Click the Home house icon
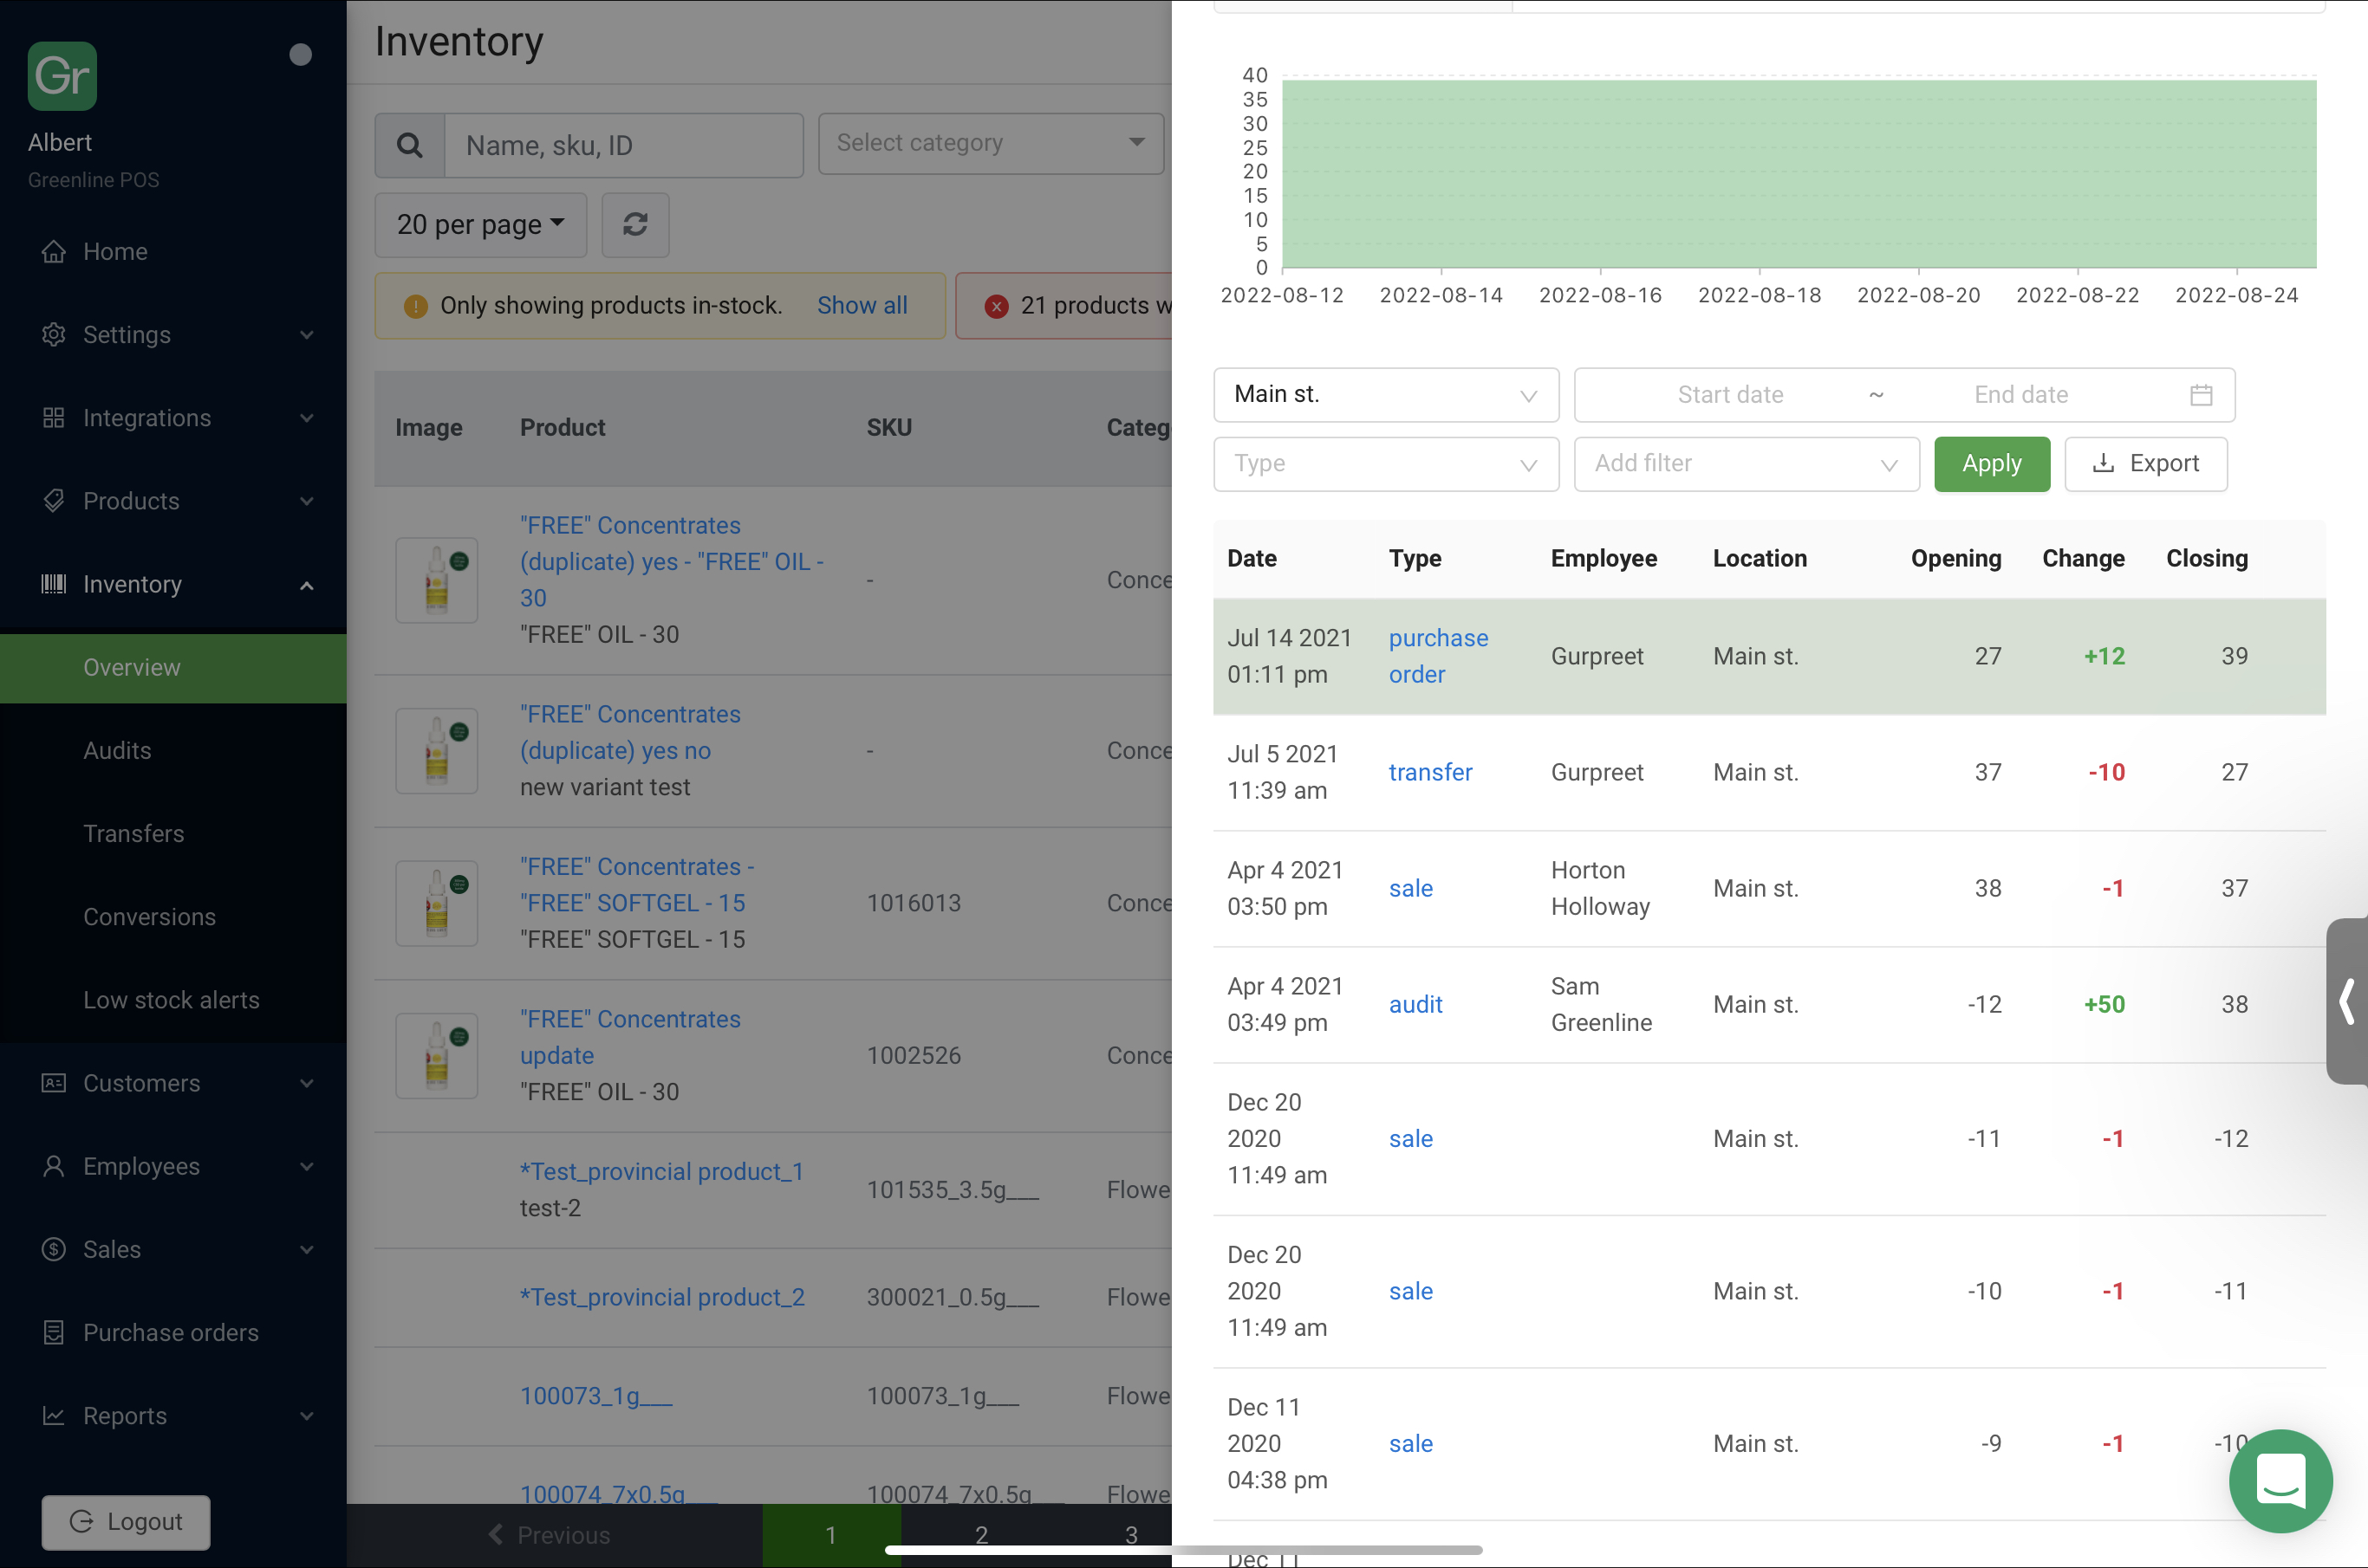Image resolution: width=2368 pixels, height=1568 pixels. click(54, 251)
